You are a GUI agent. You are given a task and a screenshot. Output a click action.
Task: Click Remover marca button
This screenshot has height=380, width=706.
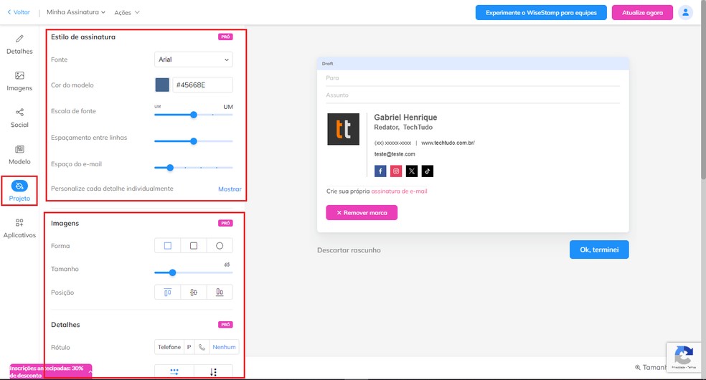pyautogui.click(x=362, y=213)
